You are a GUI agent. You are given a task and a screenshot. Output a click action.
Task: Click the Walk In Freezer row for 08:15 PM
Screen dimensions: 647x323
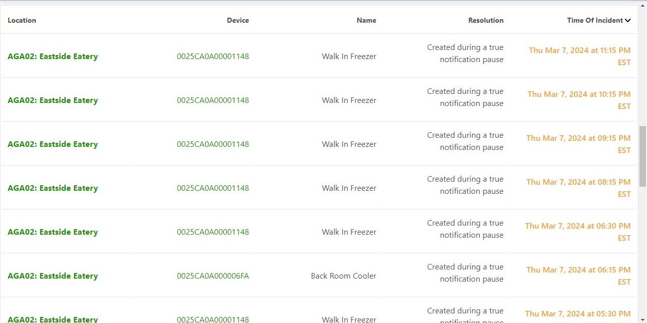[x=349, y=188]
